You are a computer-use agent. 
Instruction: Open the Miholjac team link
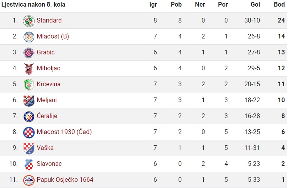(x=49, y=68)
